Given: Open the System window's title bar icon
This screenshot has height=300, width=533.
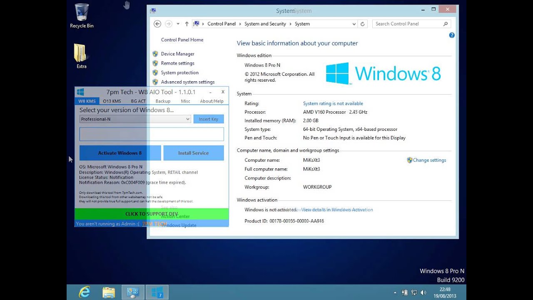Looking at the screenshot, I should (x=153, y=10).
